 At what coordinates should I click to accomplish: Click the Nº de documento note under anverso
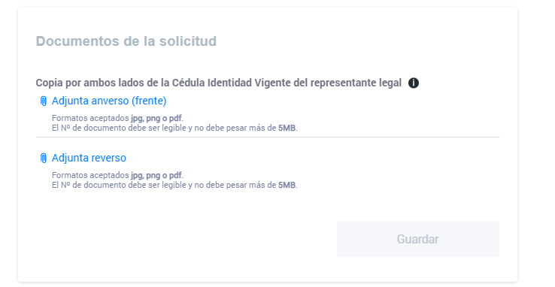click(x=174, y=128)
